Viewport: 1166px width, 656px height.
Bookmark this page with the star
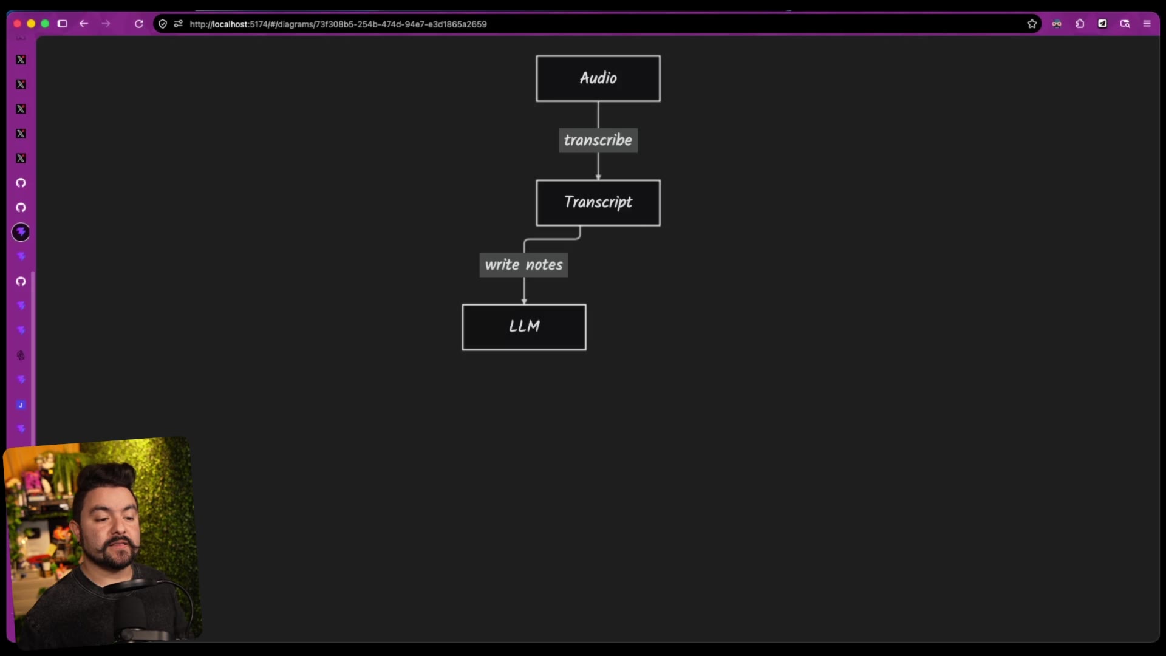tap(1032, 24)
